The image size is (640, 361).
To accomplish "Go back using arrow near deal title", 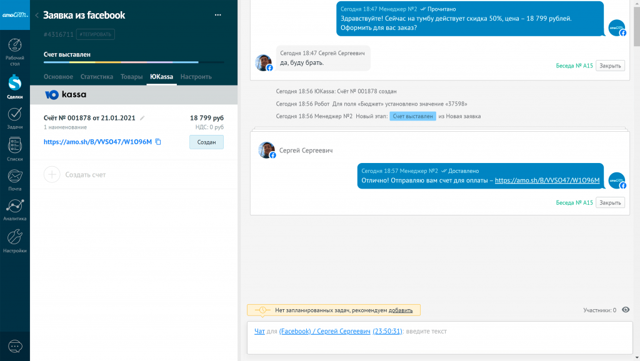I will point(37,16).
